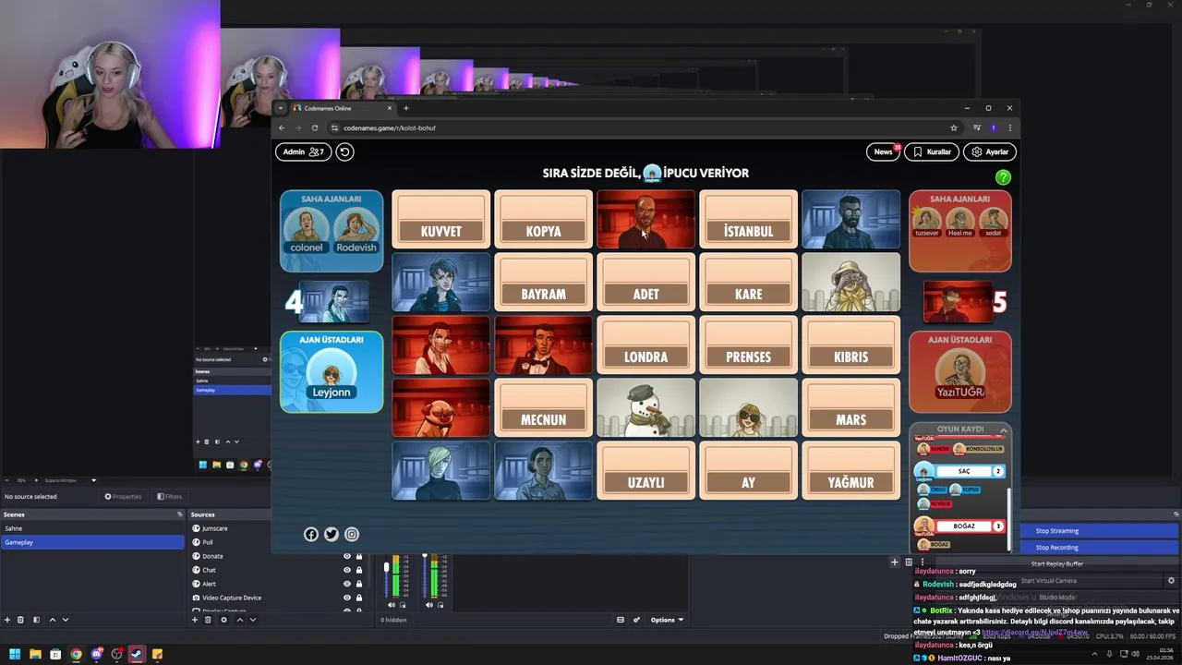This screenshot has width=1182, height=665.
Task: Open the audio mixer Options dropdown
Action: (x=667, y=620)
